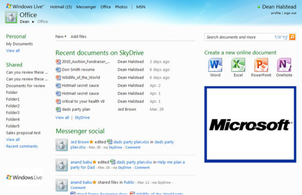Image resolution: width=302 pixels, height=195 pixels.
Task: Click the Microsoft advertisement banner
Action: point(250,124)
